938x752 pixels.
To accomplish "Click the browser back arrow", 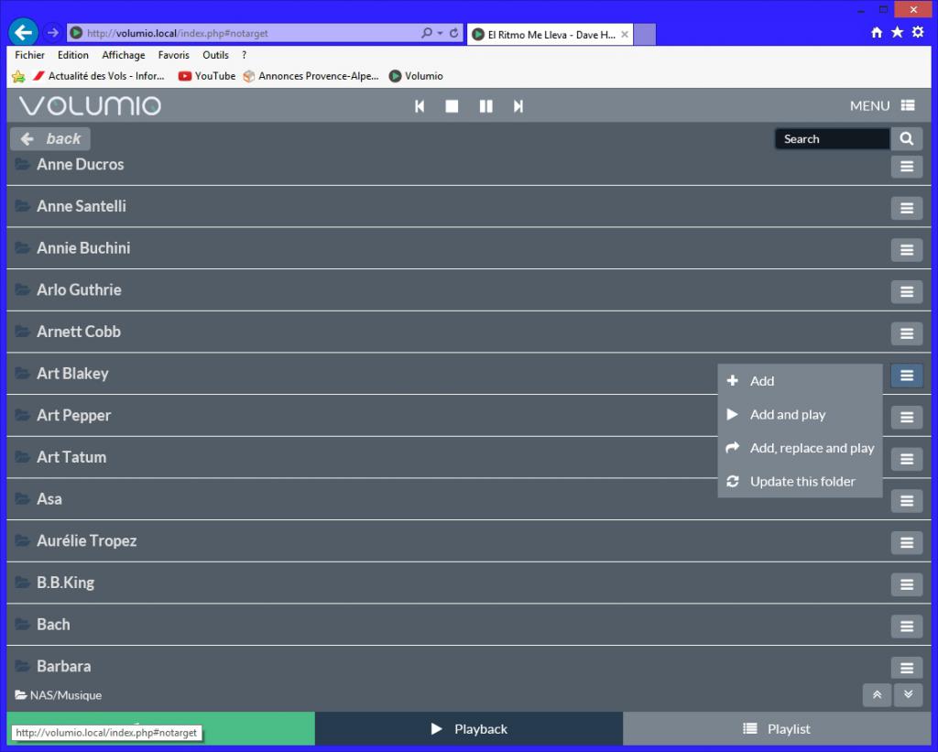I will [23, 32].
